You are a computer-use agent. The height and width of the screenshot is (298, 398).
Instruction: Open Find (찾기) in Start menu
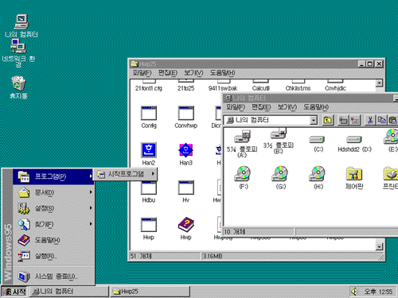coord(53,224)
